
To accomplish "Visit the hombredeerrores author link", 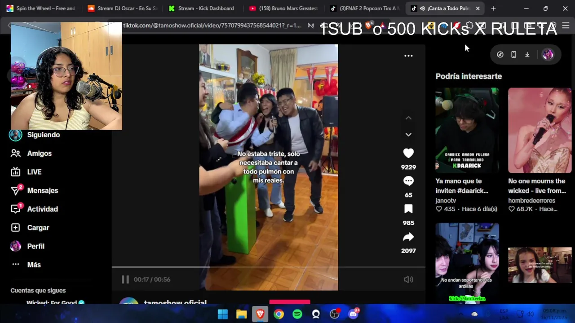I will click(x=531, y=201).
